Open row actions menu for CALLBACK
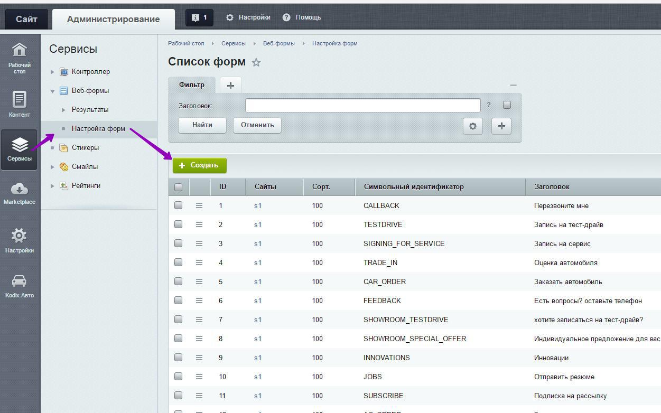 click(x=199, y=205)
